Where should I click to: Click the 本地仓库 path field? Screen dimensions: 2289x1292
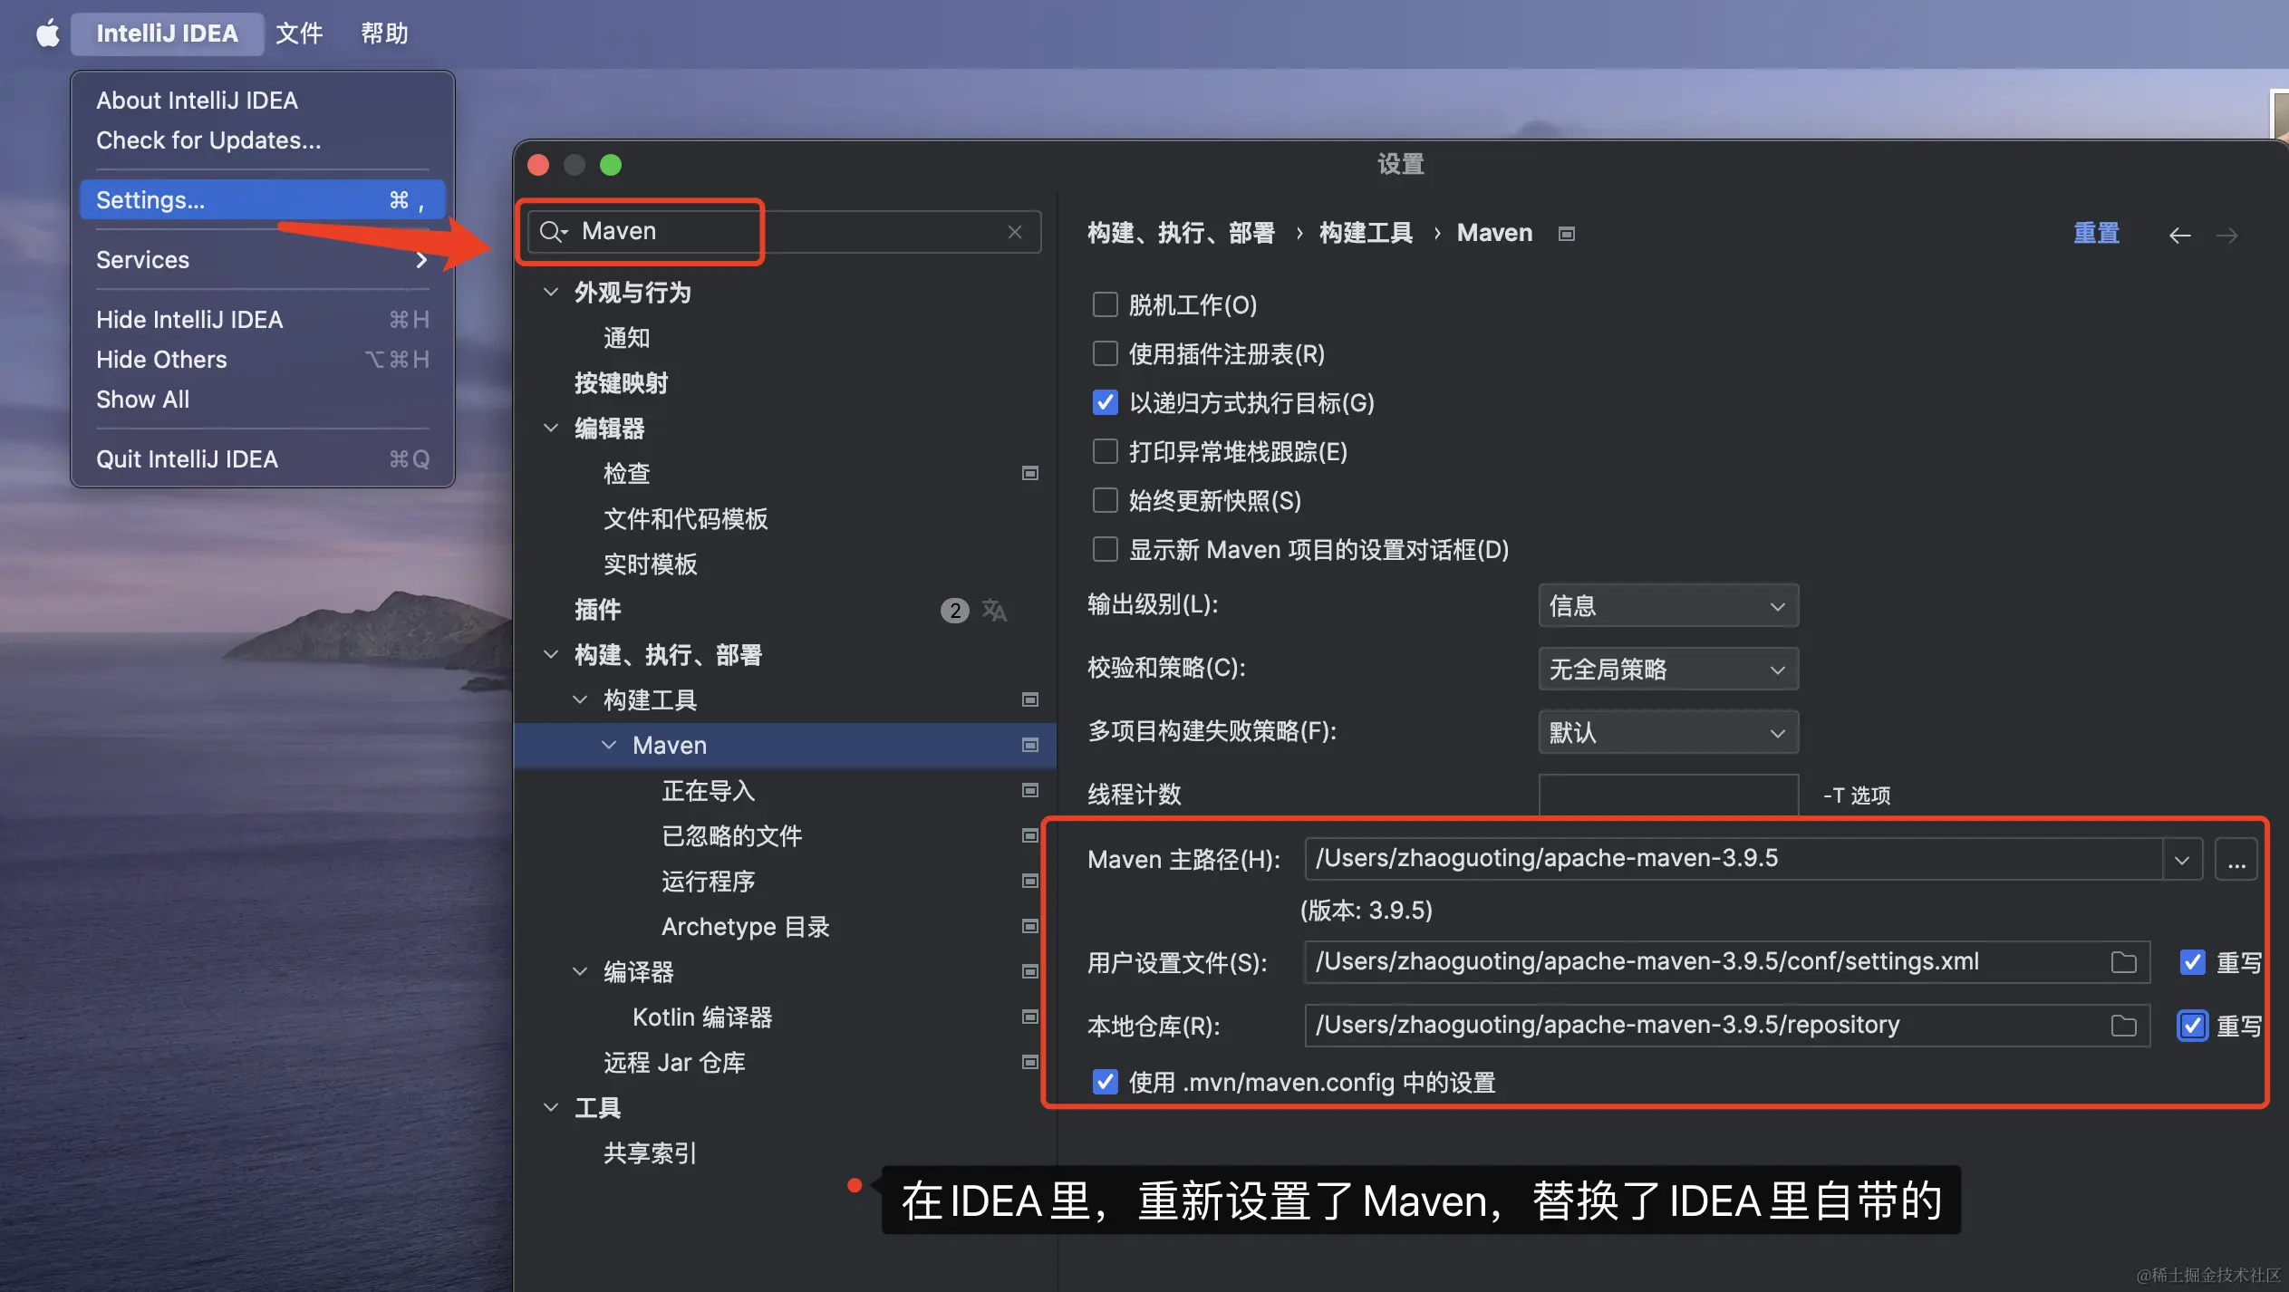click(1727, 1026)
